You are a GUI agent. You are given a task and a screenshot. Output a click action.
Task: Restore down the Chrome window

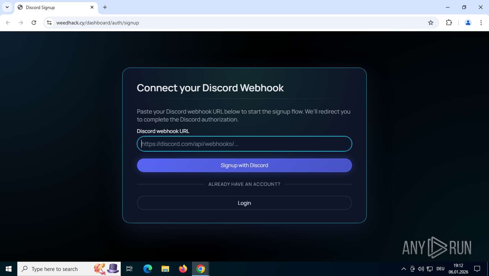coord(464,7)
